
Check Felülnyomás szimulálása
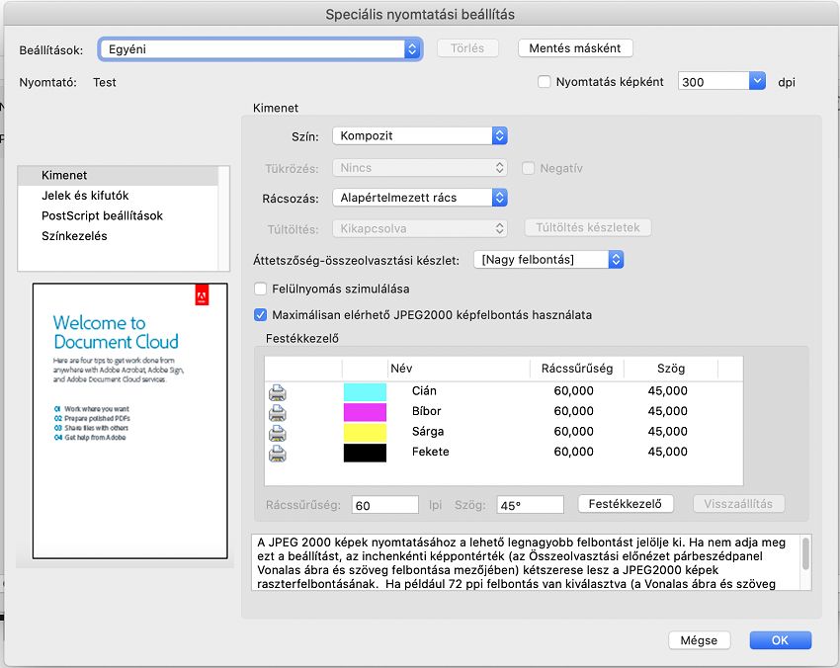click(260, 289)
